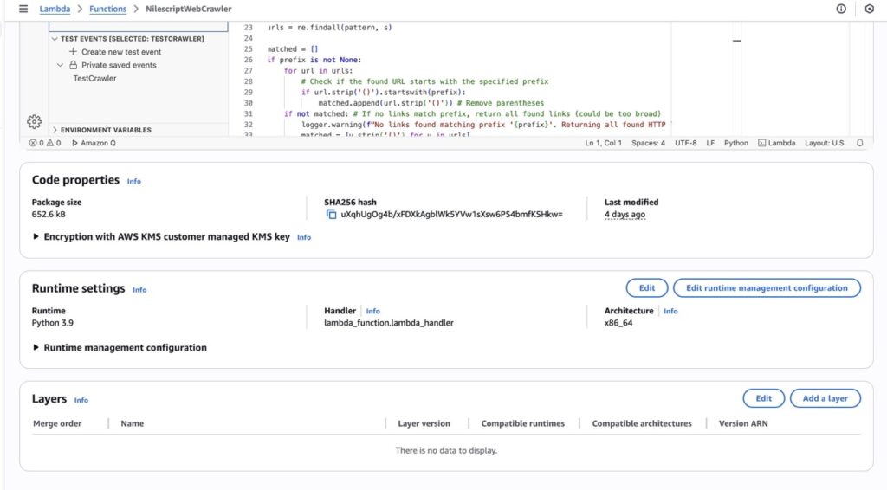Screen dimensions: 887x490
Task: Expand the Environment Variables section
Action: (55, 130)
